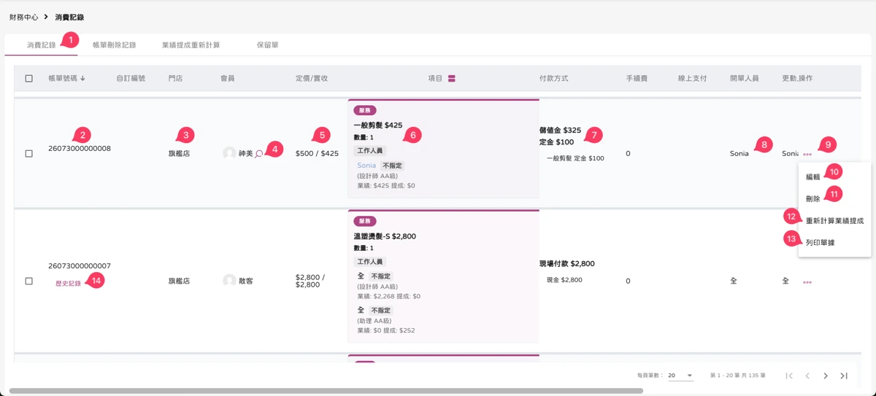Click the avatar of member 散客
The height and width of the screenshot is (396, 876).
[x=229, y=281]
